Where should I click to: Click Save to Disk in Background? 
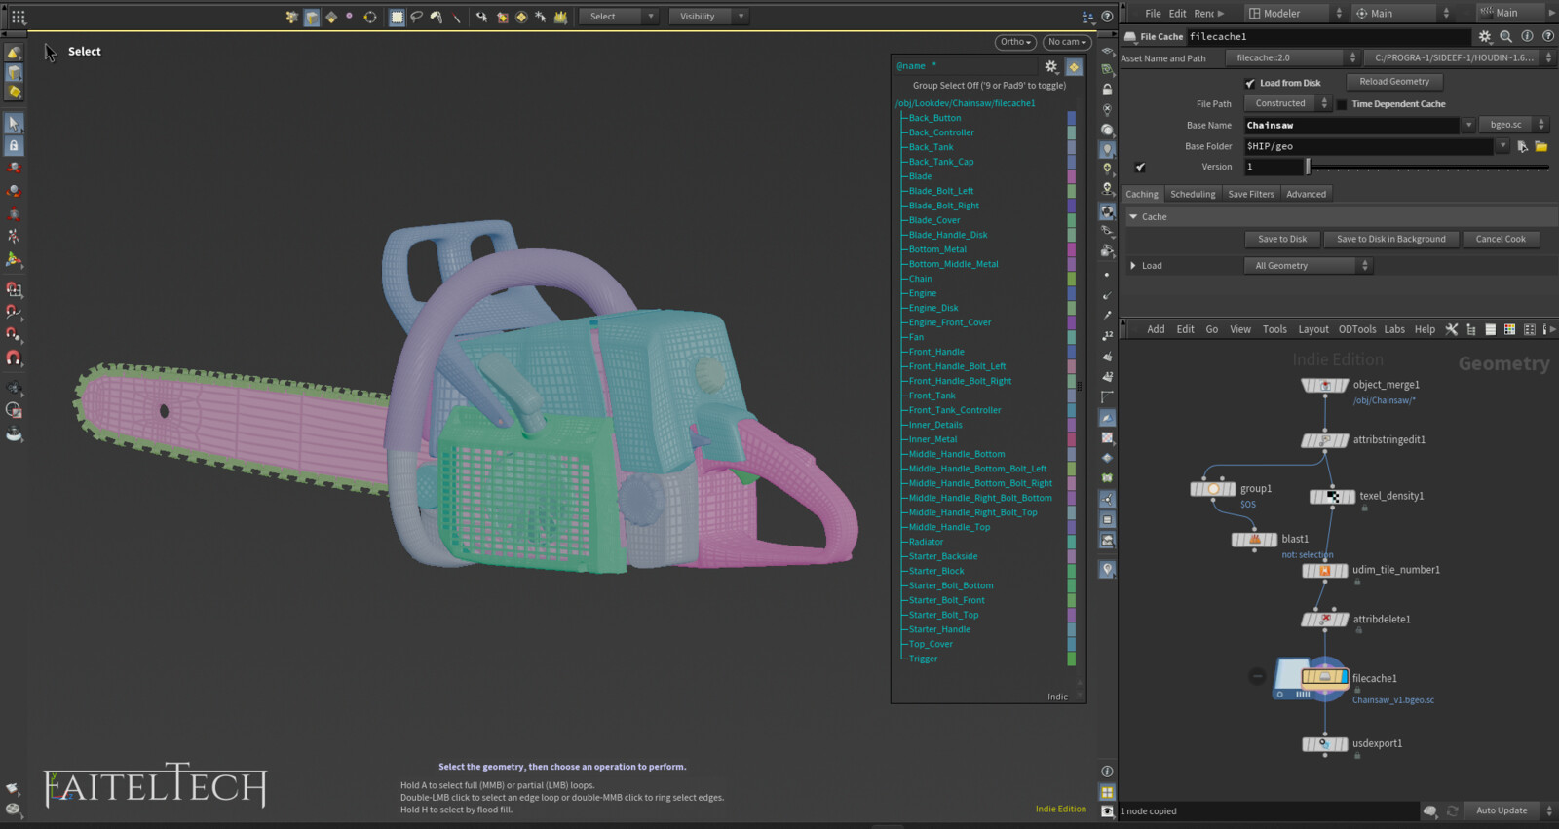pos(1390,239)
